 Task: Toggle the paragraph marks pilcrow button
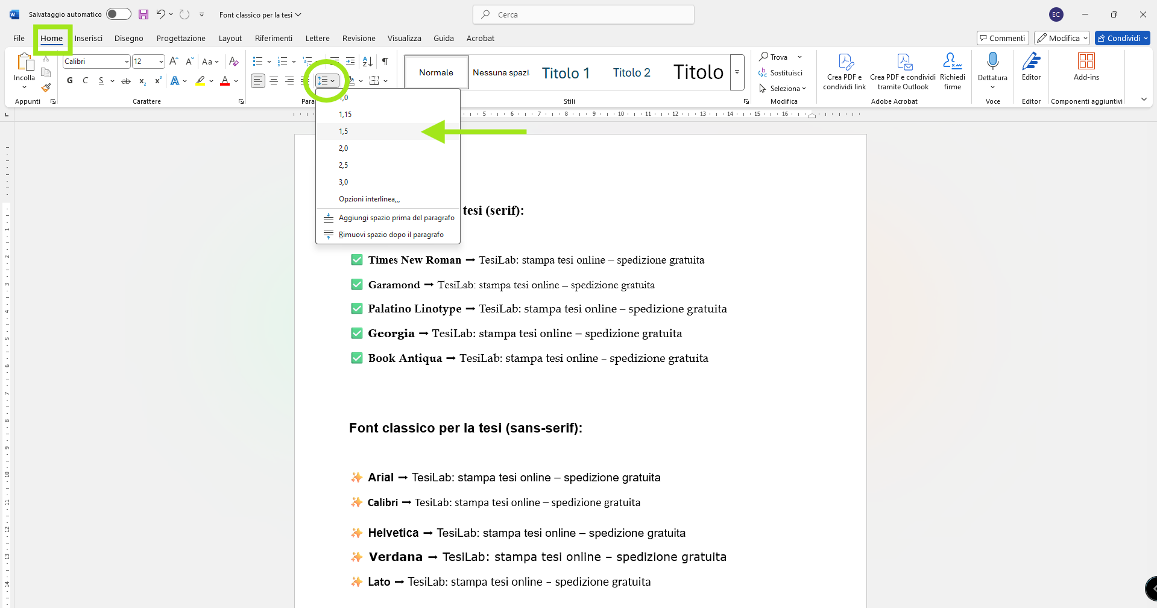[x=385, y=62]
